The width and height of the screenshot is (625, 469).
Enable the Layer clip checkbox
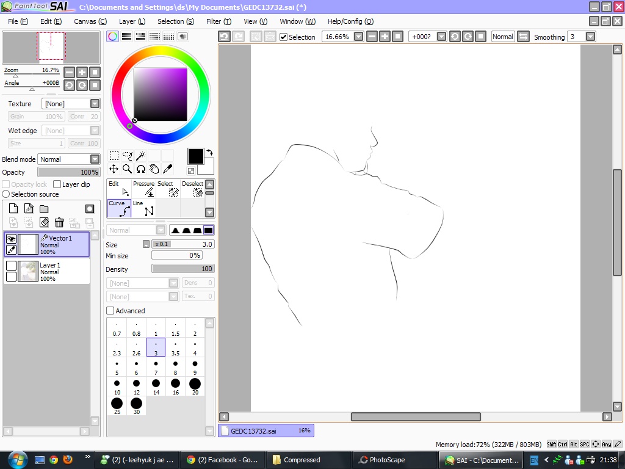(57, 184)
